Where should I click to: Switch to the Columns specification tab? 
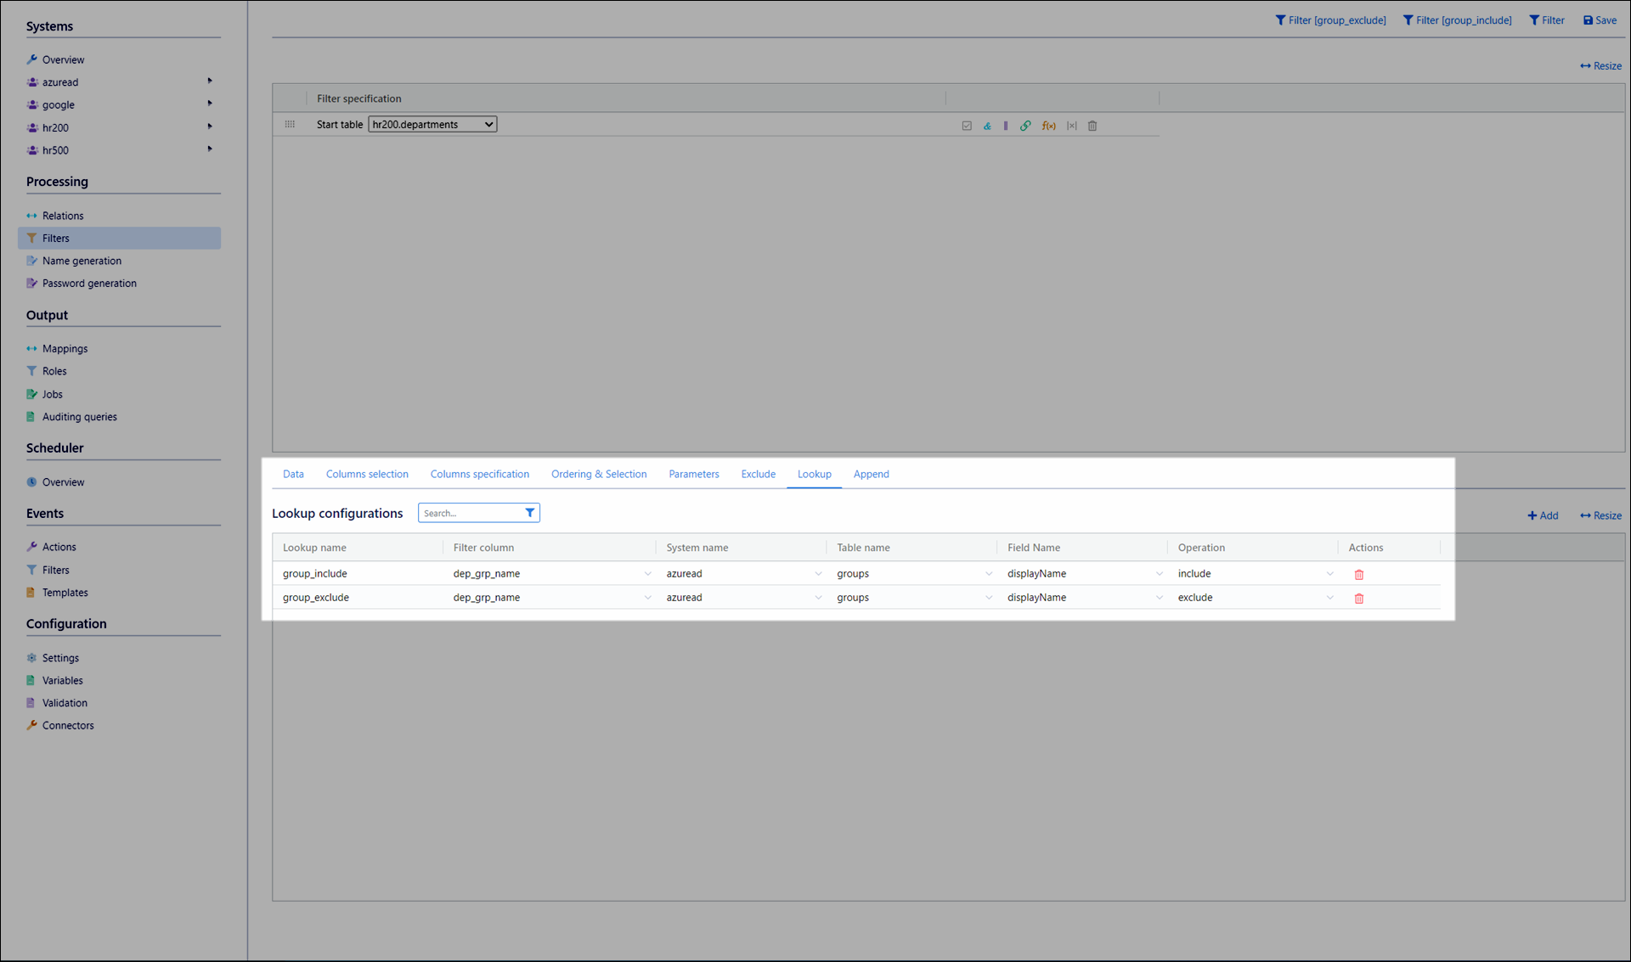click(479, 474)
